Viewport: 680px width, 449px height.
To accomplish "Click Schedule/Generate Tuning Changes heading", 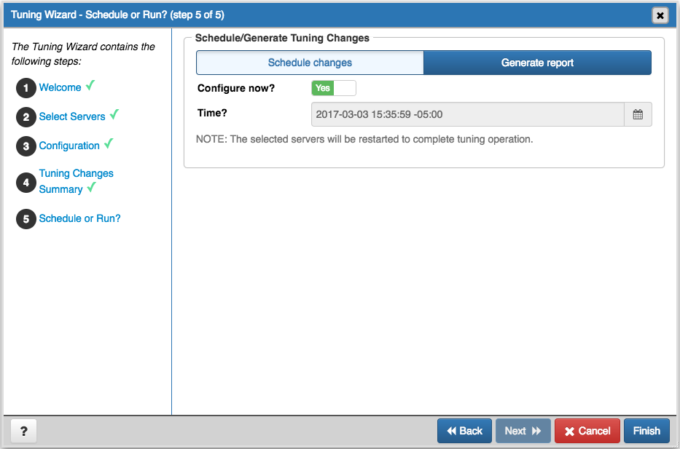I will [x=282, y=38].
